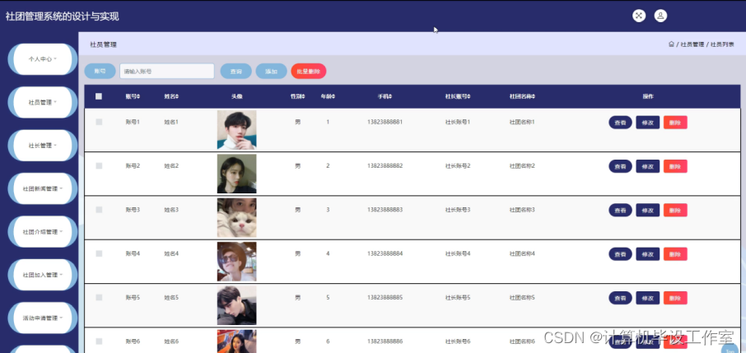Click 查看 button in 账号4 row
Screen dimensions: 746x353
(620, 254)
